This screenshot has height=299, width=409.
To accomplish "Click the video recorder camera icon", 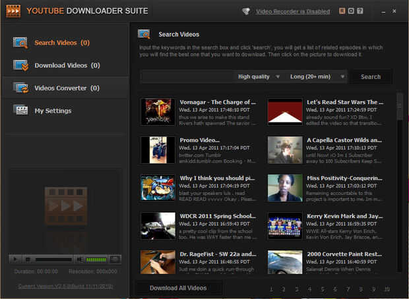I will click(245, 11).
